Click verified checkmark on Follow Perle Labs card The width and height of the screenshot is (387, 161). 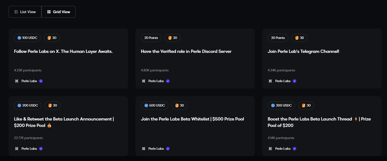point(41,81)
